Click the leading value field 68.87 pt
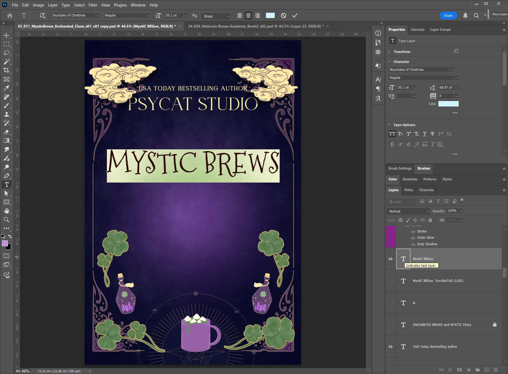 446,87
